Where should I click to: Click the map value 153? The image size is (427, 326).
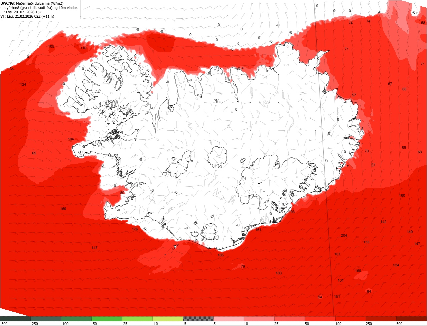click(366, 242)
